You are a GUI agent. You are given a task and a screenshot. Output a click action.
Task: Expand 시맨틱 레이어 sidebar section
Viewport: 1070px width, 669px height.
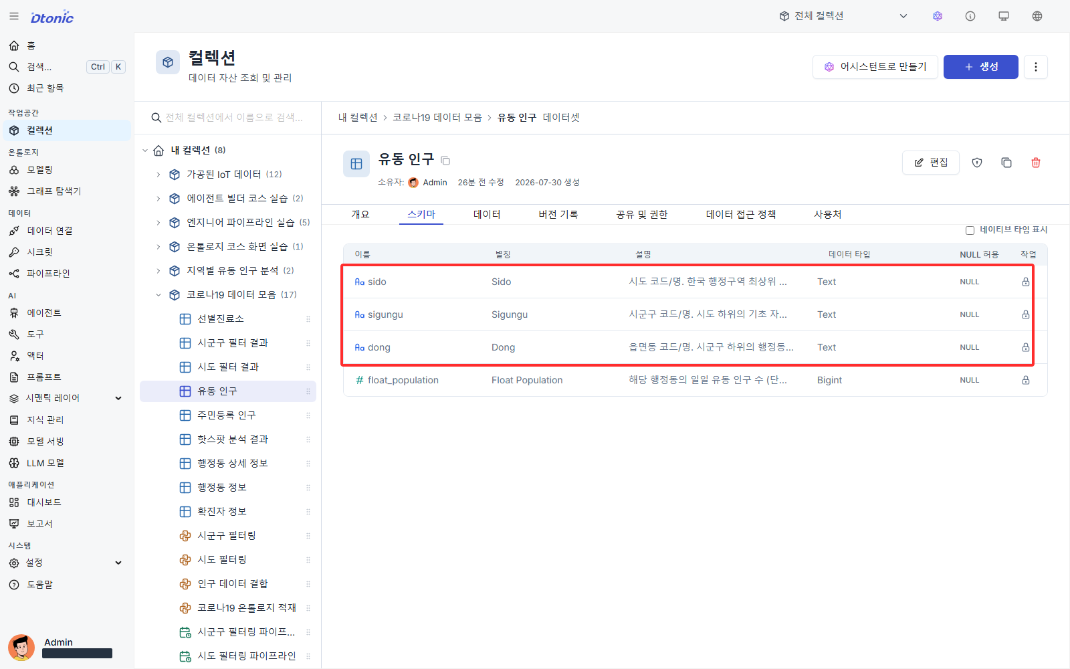118,398
